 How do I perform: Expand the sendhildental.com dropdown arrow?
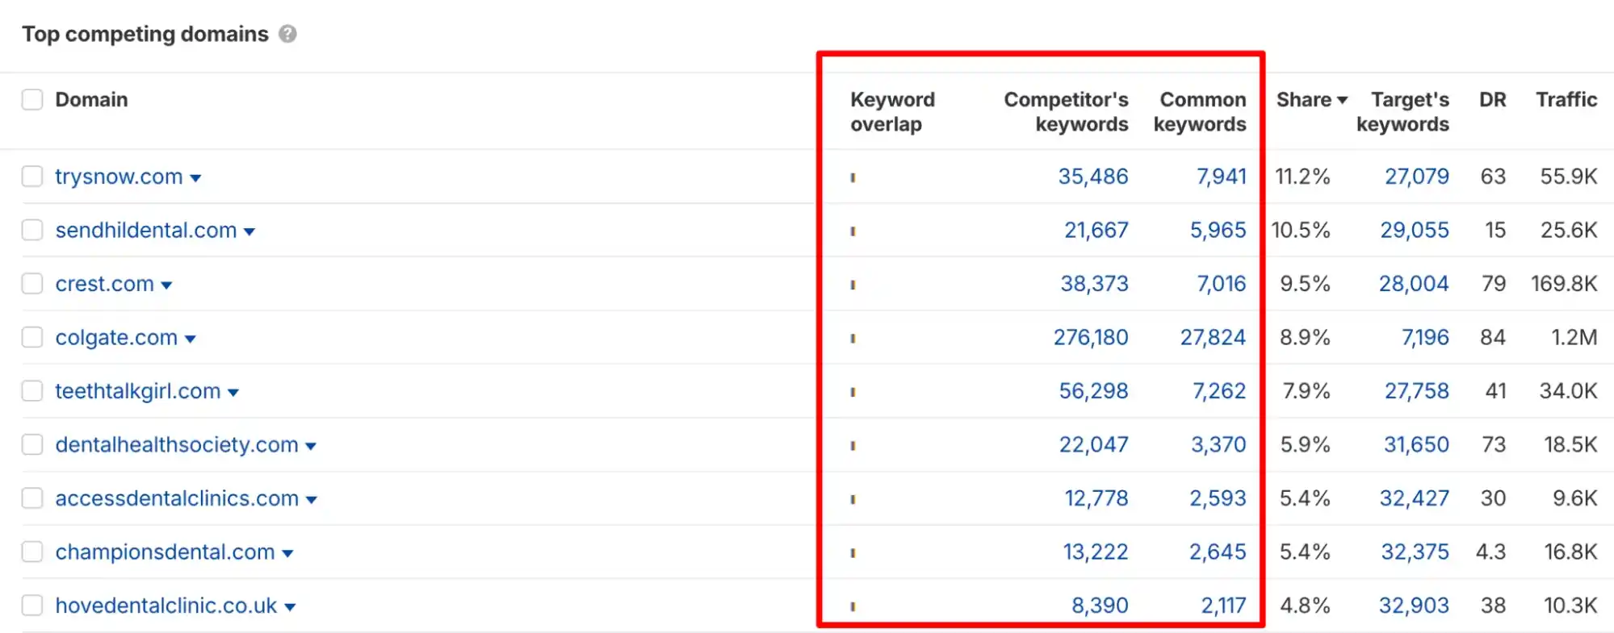249,232
